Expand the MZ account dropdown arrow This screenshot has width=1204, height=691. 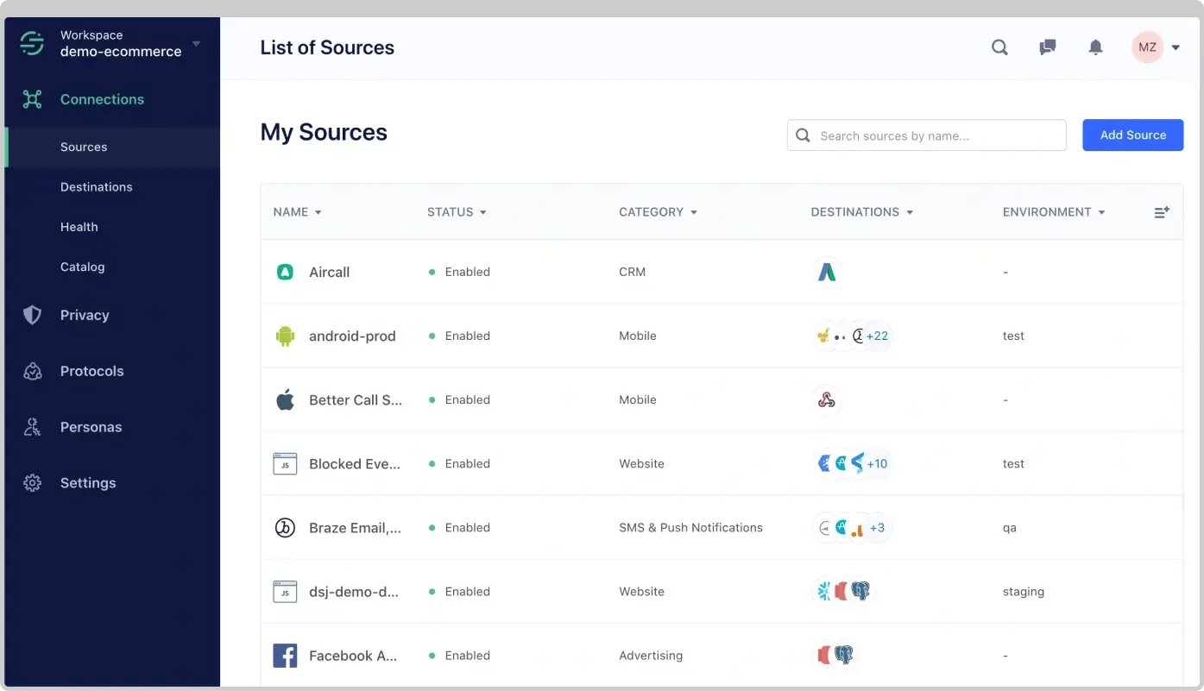point(1176,47)
